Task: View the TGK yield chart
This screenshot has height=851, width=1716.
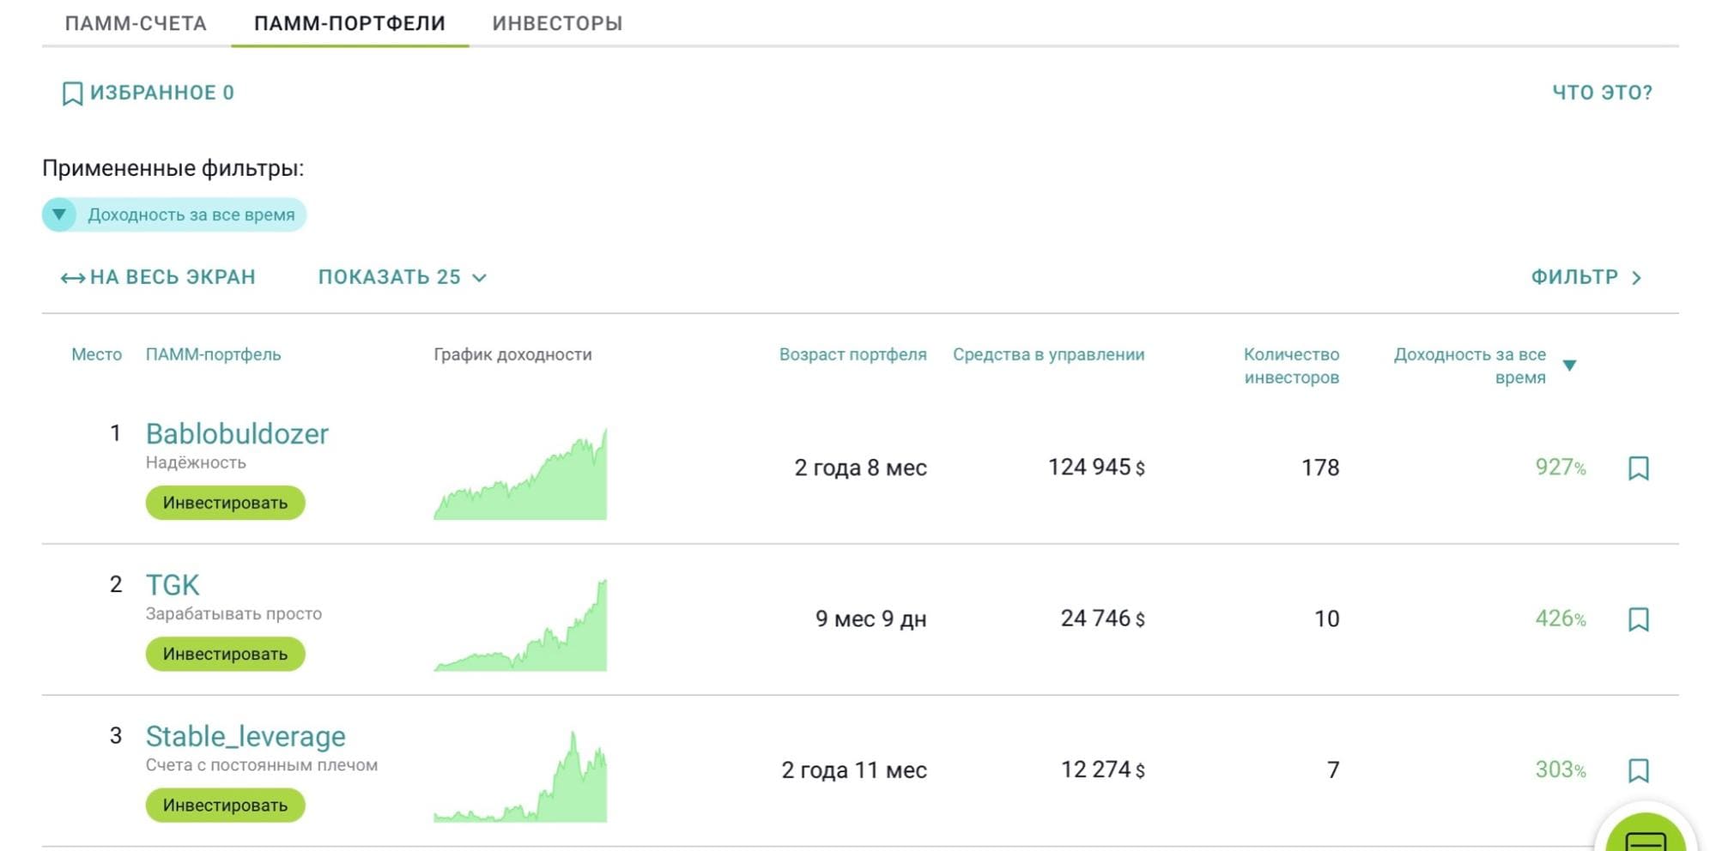Action: pyautogui.click(x=520, y=625)
